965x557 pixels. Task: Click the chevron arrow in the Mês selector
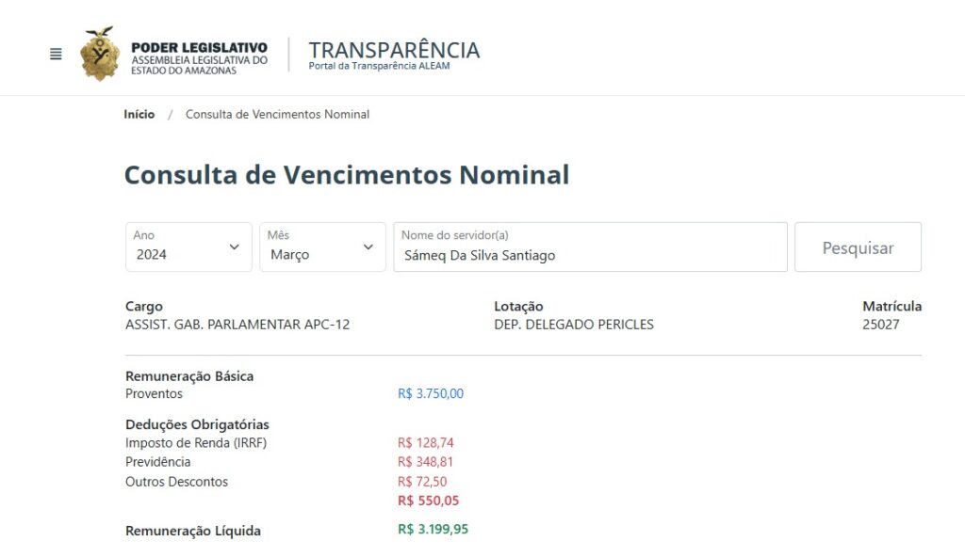[368, 247]
